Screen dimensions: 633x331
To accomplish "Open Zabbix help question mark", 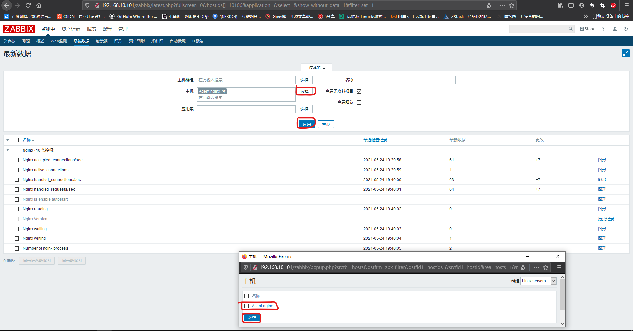I will [603, 29].
